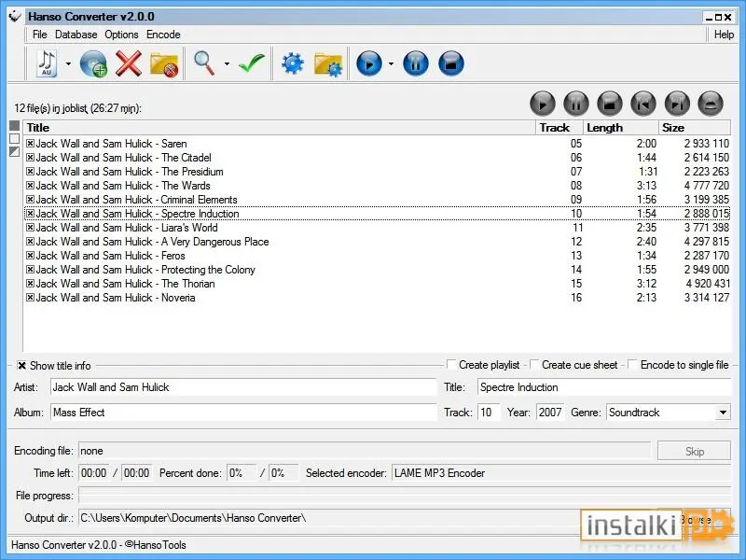
Task: Click the Album field Mass Effect
Action: click(x=243, y=413)
